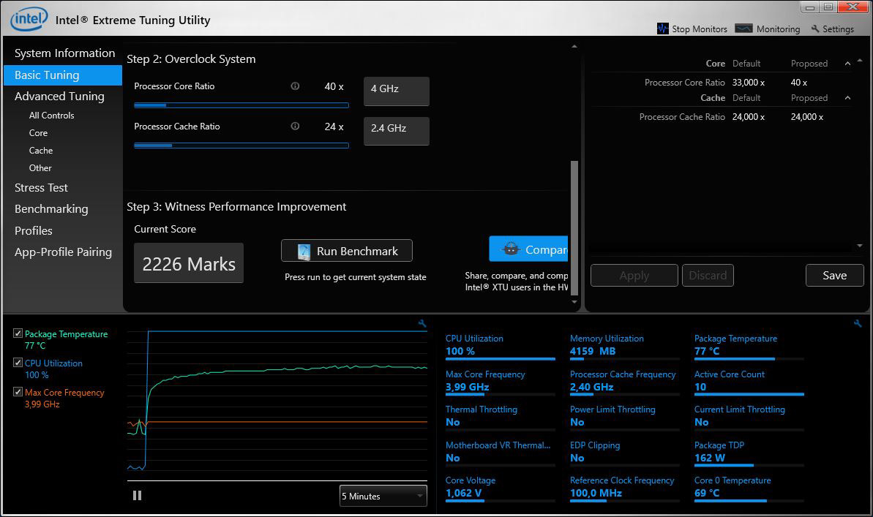Open Processor Cache Ratio info icon
This screenshot has width=873, height=517.
295,127
